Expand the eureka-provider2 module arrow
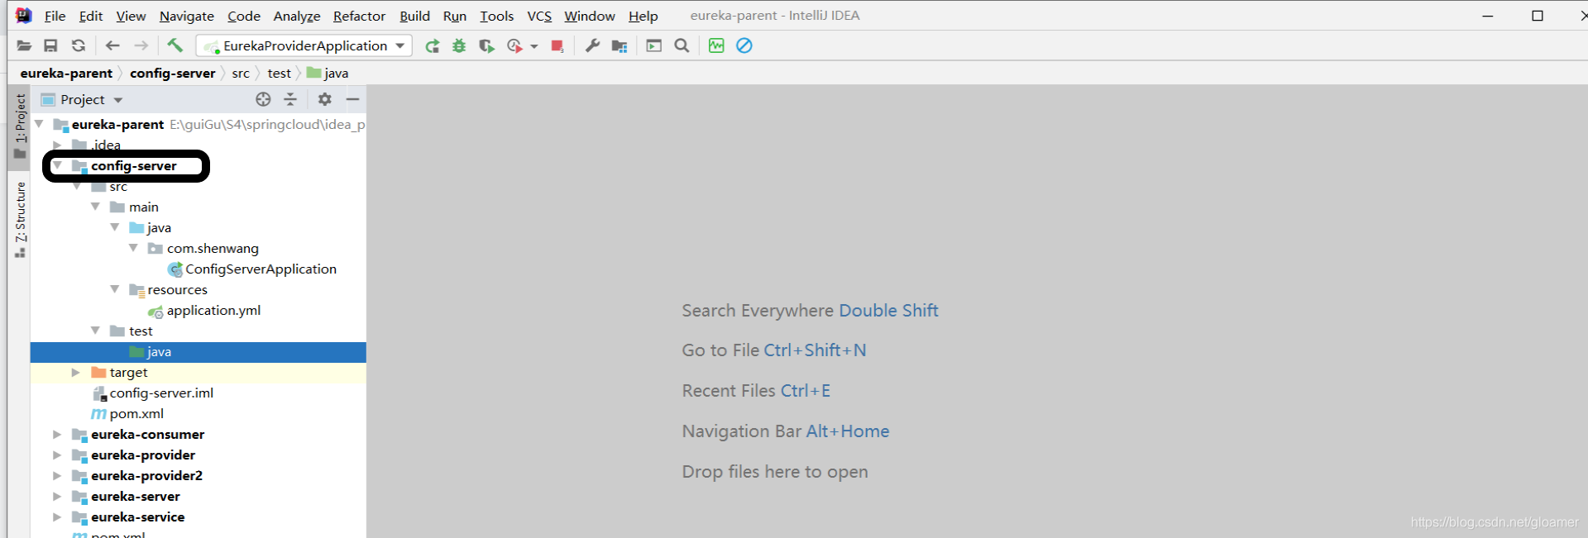Viewport: 1588px width, 538px height. point(57,476)
